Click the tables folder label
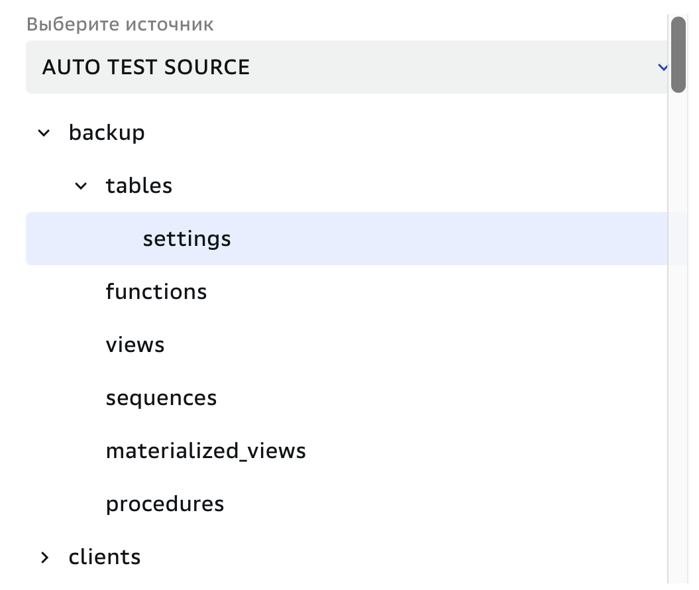699x590 pixels. [x=138, y=186]
